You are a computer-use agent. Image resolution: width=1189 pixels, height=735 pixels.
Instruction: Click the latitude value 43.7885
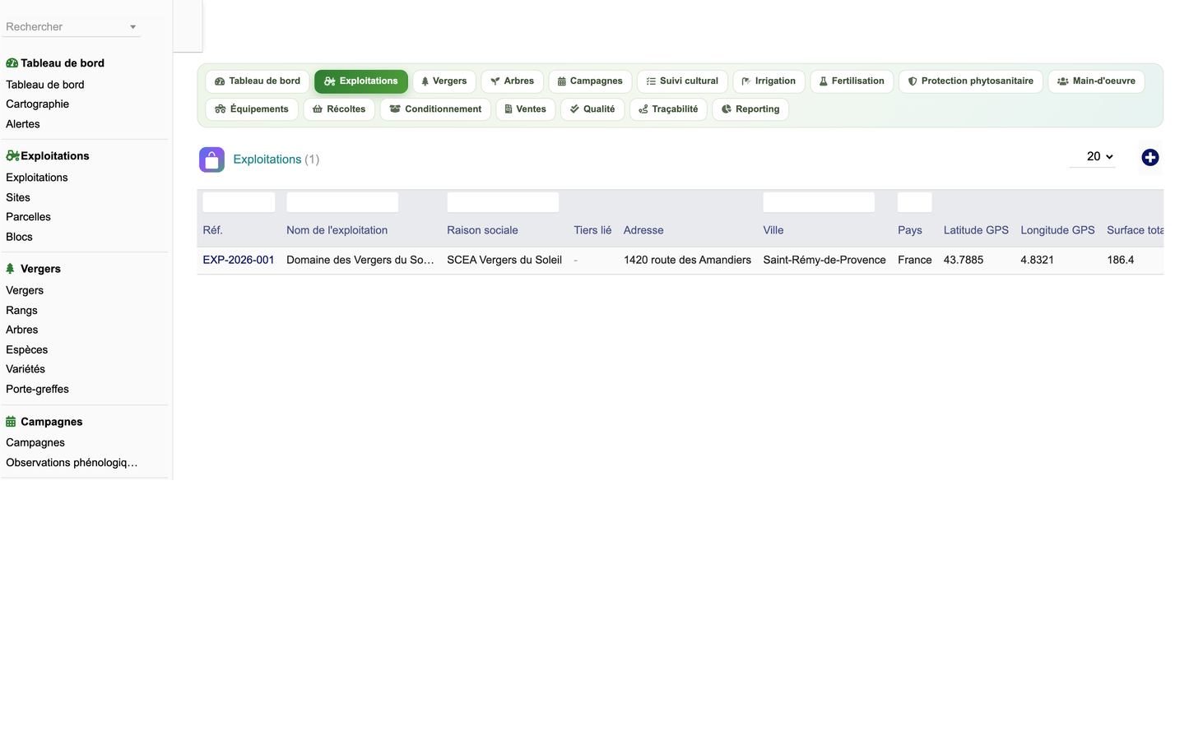964,260
